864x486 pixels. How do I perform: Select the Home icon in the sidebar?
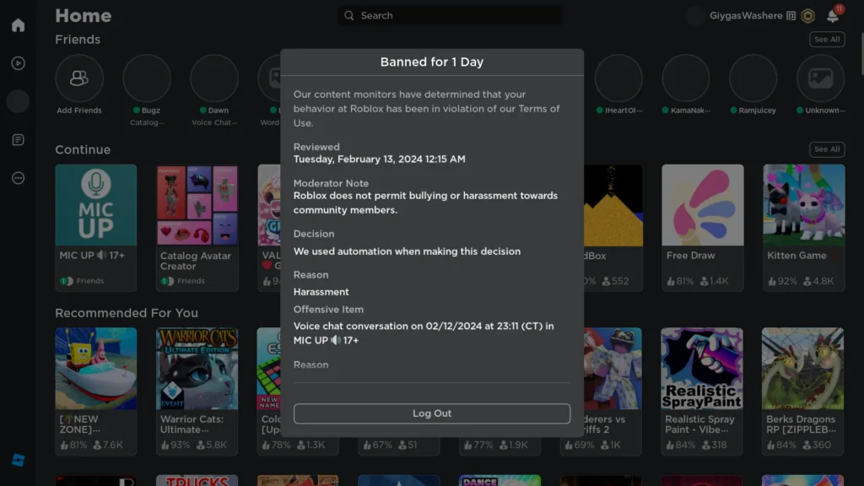pyautogui.click(x=17, y=24)
